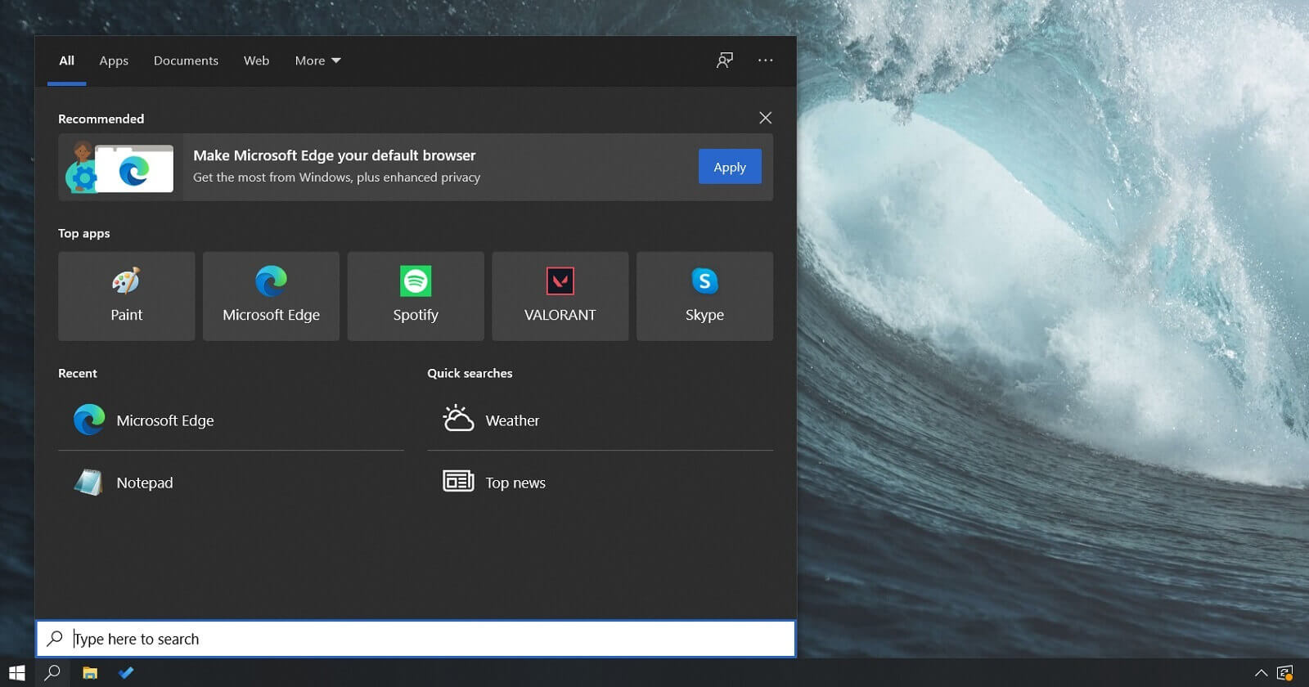Switch to the Documents tab
This screenshot has height=687, width=1309.
[186, 61]
